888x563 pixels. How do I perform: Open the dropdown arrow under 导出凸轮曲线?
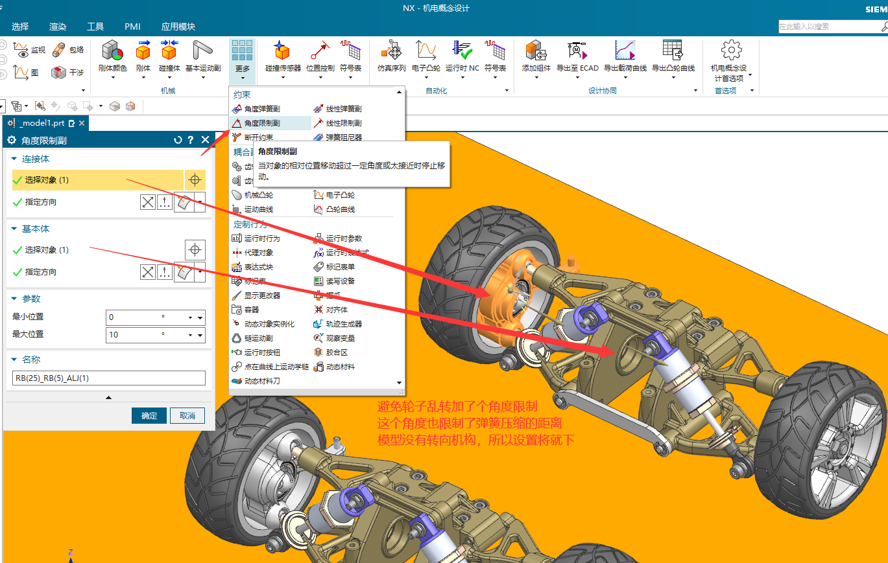[x=673, y=78]
